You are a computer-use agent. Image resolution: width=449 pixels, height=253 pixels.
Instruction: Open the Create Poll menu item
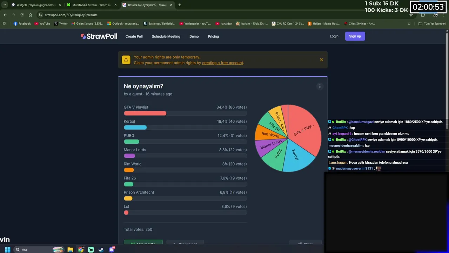(x=134, y=36)
